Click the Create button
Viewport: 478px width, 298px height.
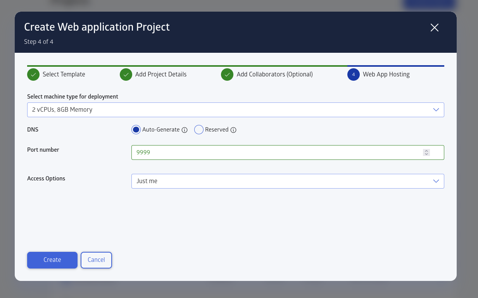[x=52, y=260]
